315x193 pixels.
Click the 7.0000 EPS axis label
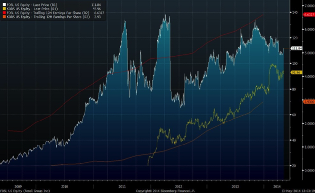tap(310, 6)
